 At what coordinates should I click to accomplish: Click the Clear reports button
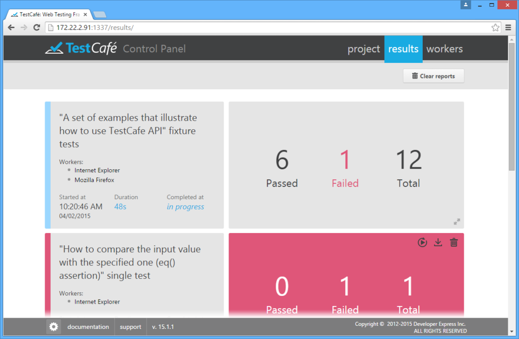(x=433, y=76)
